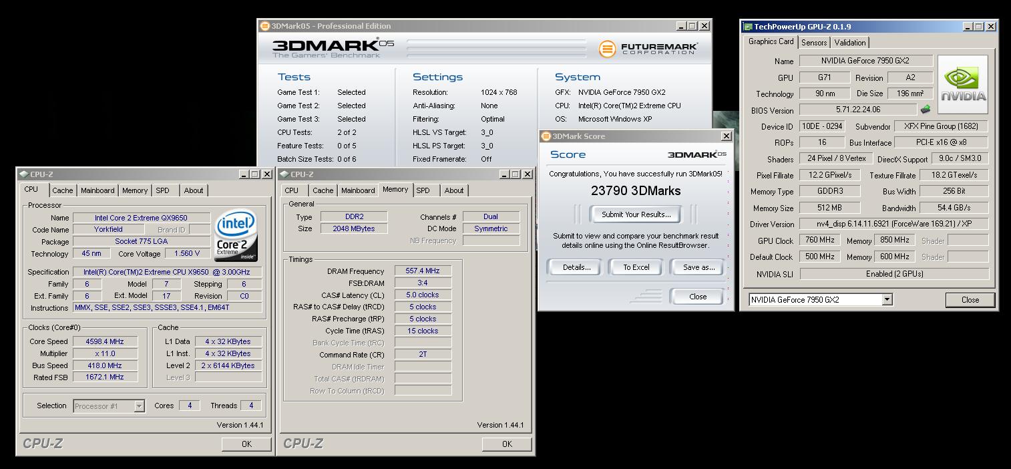1011x469 pixels.
Task: Close the 3DMark Score dialog via Close button
Action: pos(697,297)
